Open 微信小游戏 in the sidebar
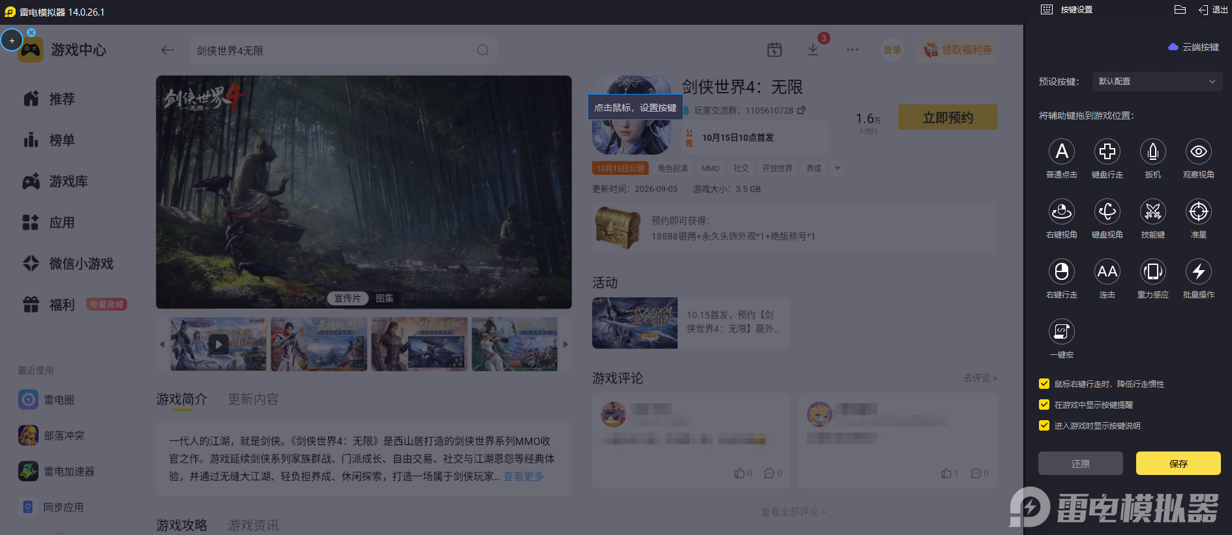The width and height of the screenshot is (1232, 535). tap(68, 263)
